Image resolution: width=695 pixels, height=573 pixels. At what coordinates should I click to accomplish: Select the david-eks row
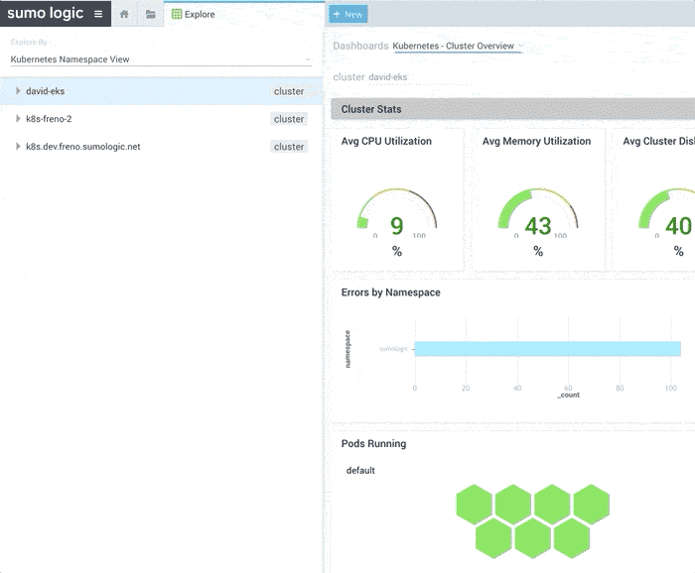[161, 91]
